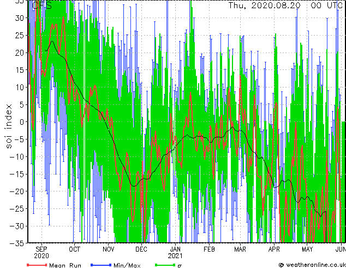Click the 'SEP 2020' x-axis label
The image size is (346, 268).
[x=41, y=253]
